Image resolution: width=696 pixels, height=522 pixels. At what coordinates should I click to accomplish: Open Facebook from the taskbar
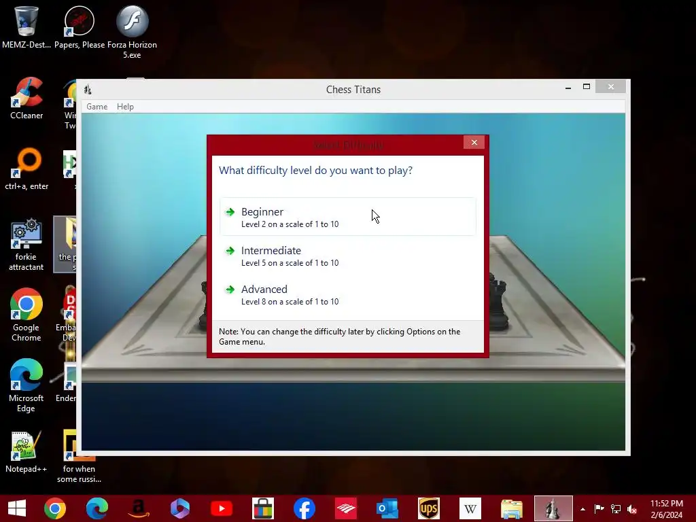(304, 508)
